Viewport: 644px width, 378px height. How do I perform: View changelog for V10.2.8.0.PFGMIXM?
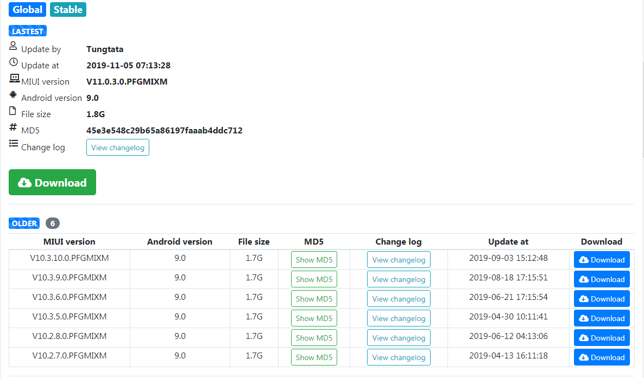[399, 338]
